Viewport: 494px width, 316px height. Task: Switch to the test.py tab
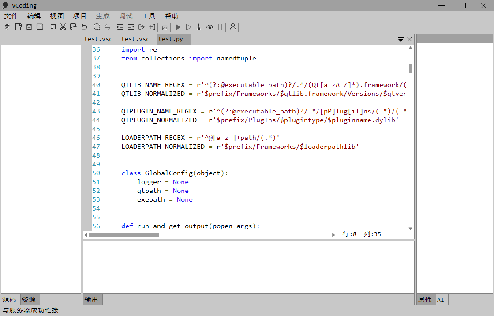[x=170, y=39]
